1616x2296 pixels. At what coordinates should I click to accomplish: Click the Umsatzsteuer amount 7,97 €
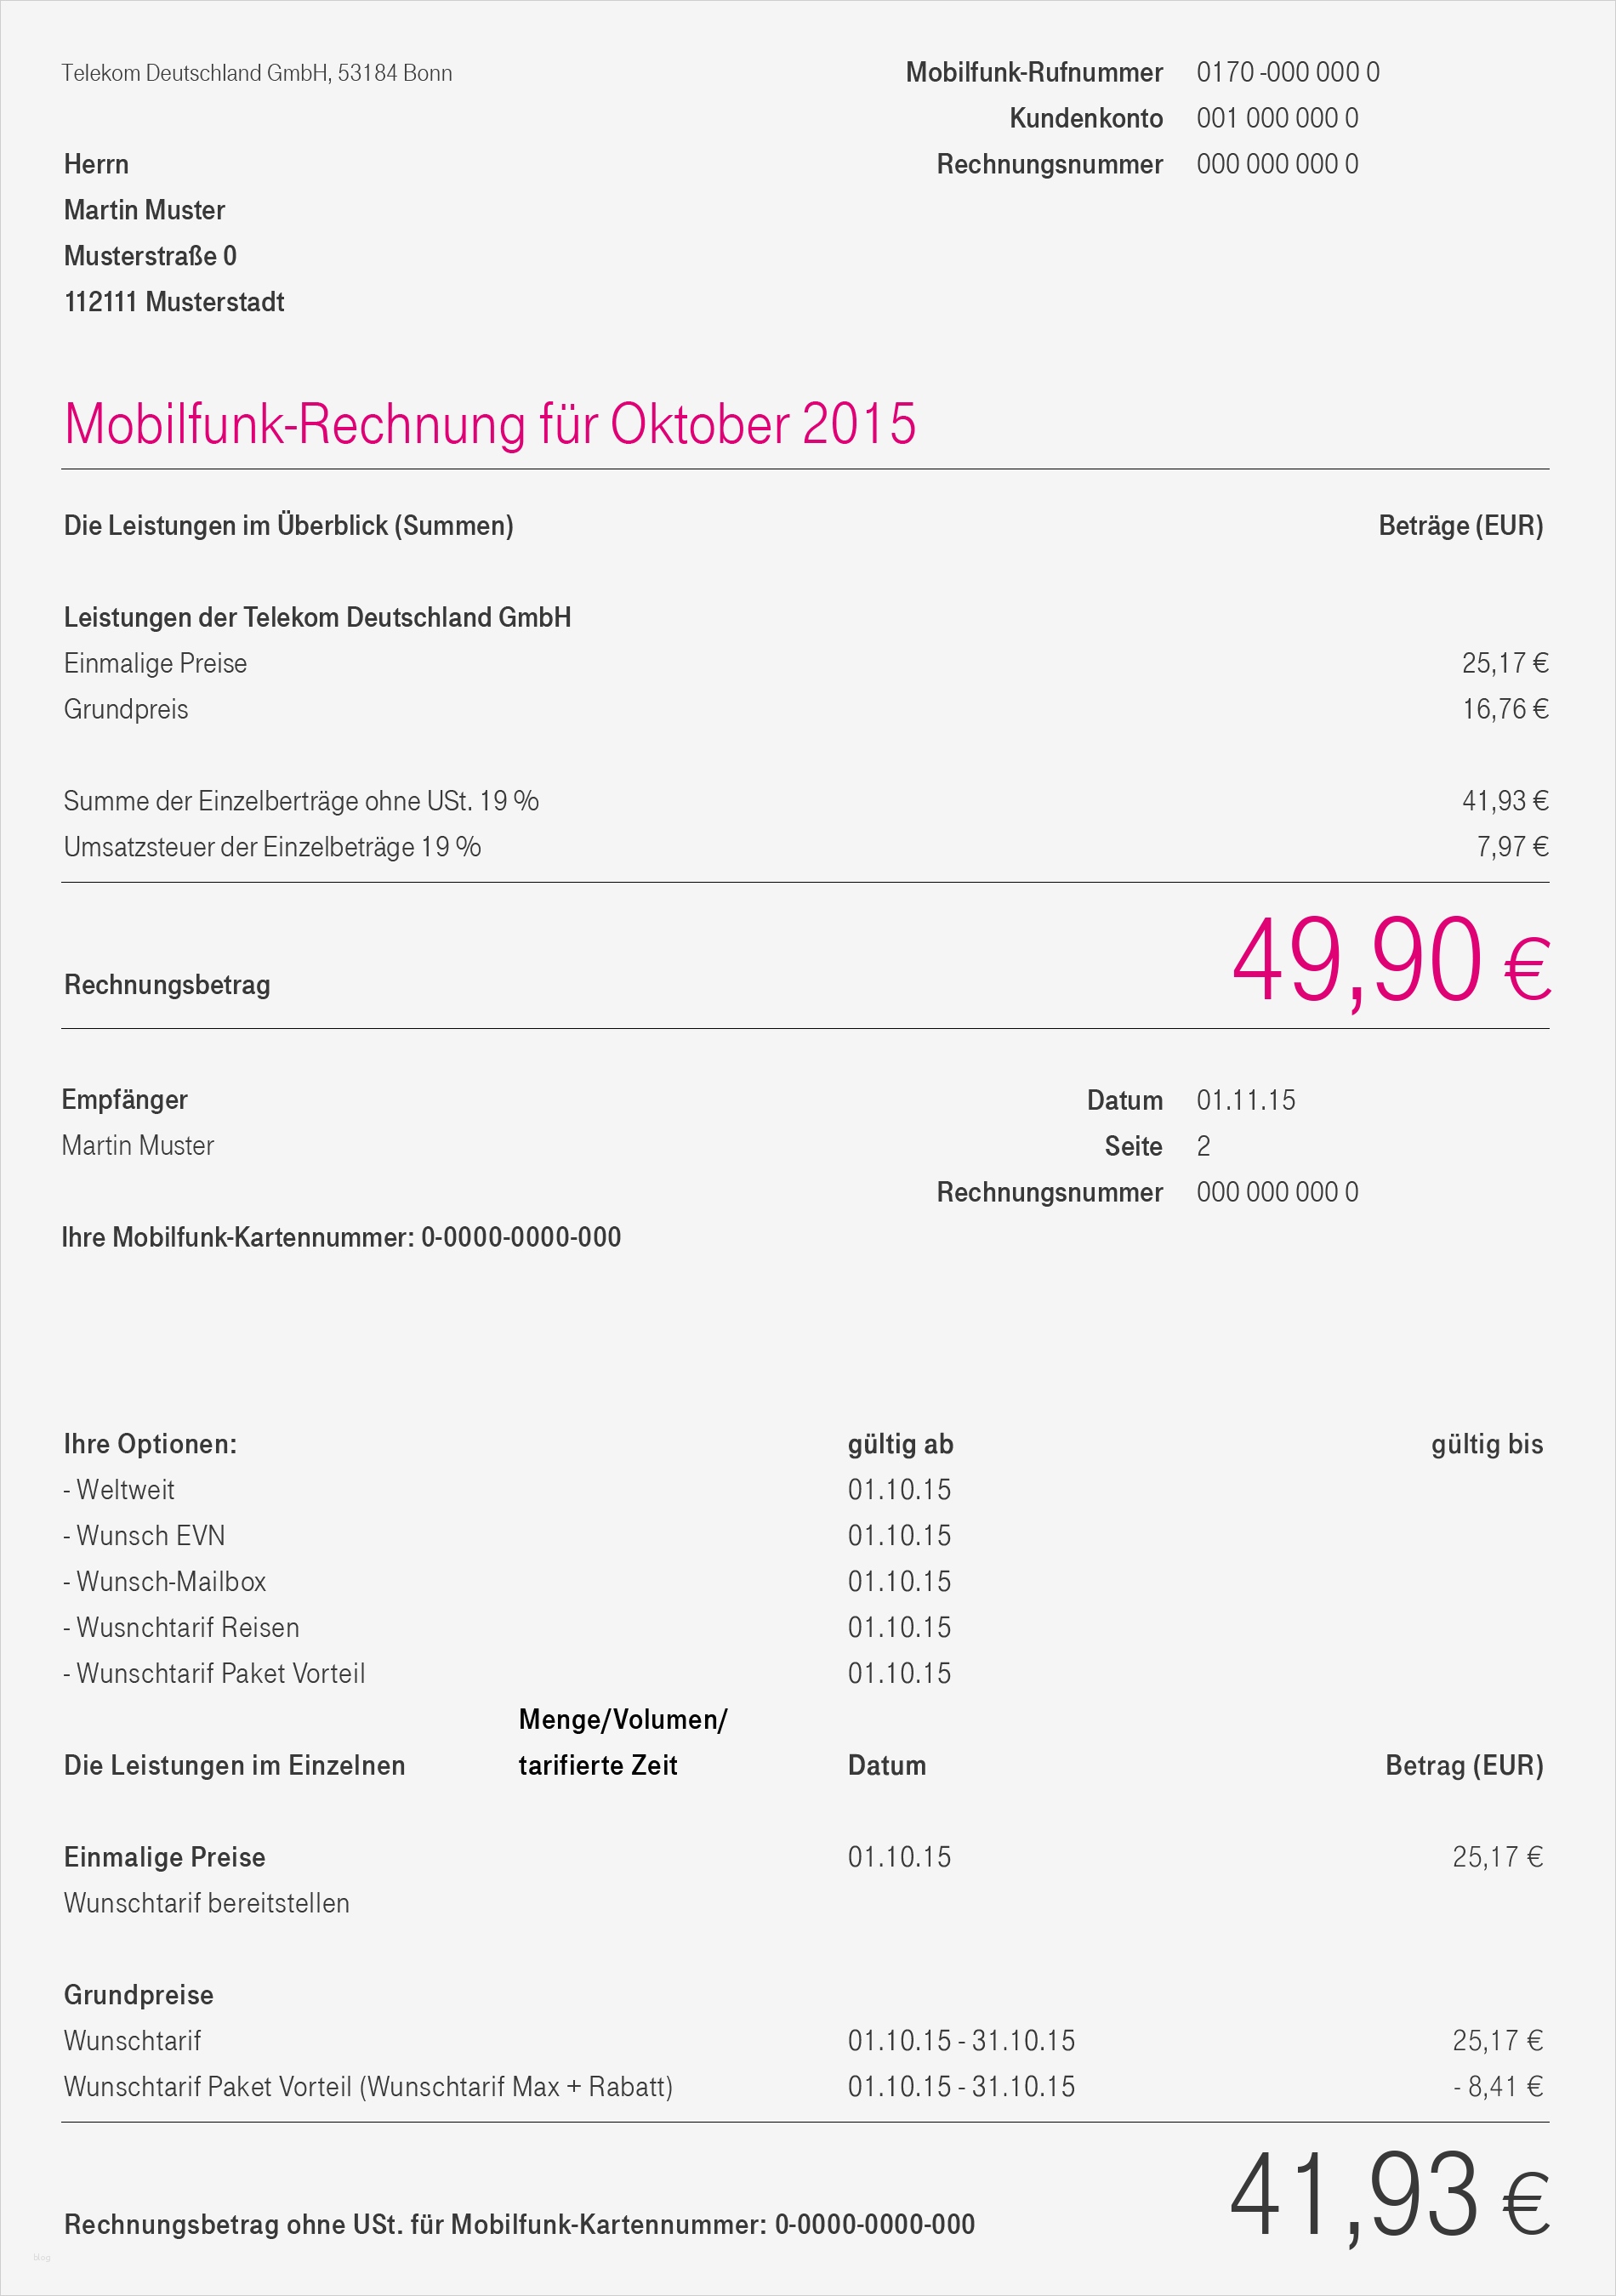(x=1512, y=847)
